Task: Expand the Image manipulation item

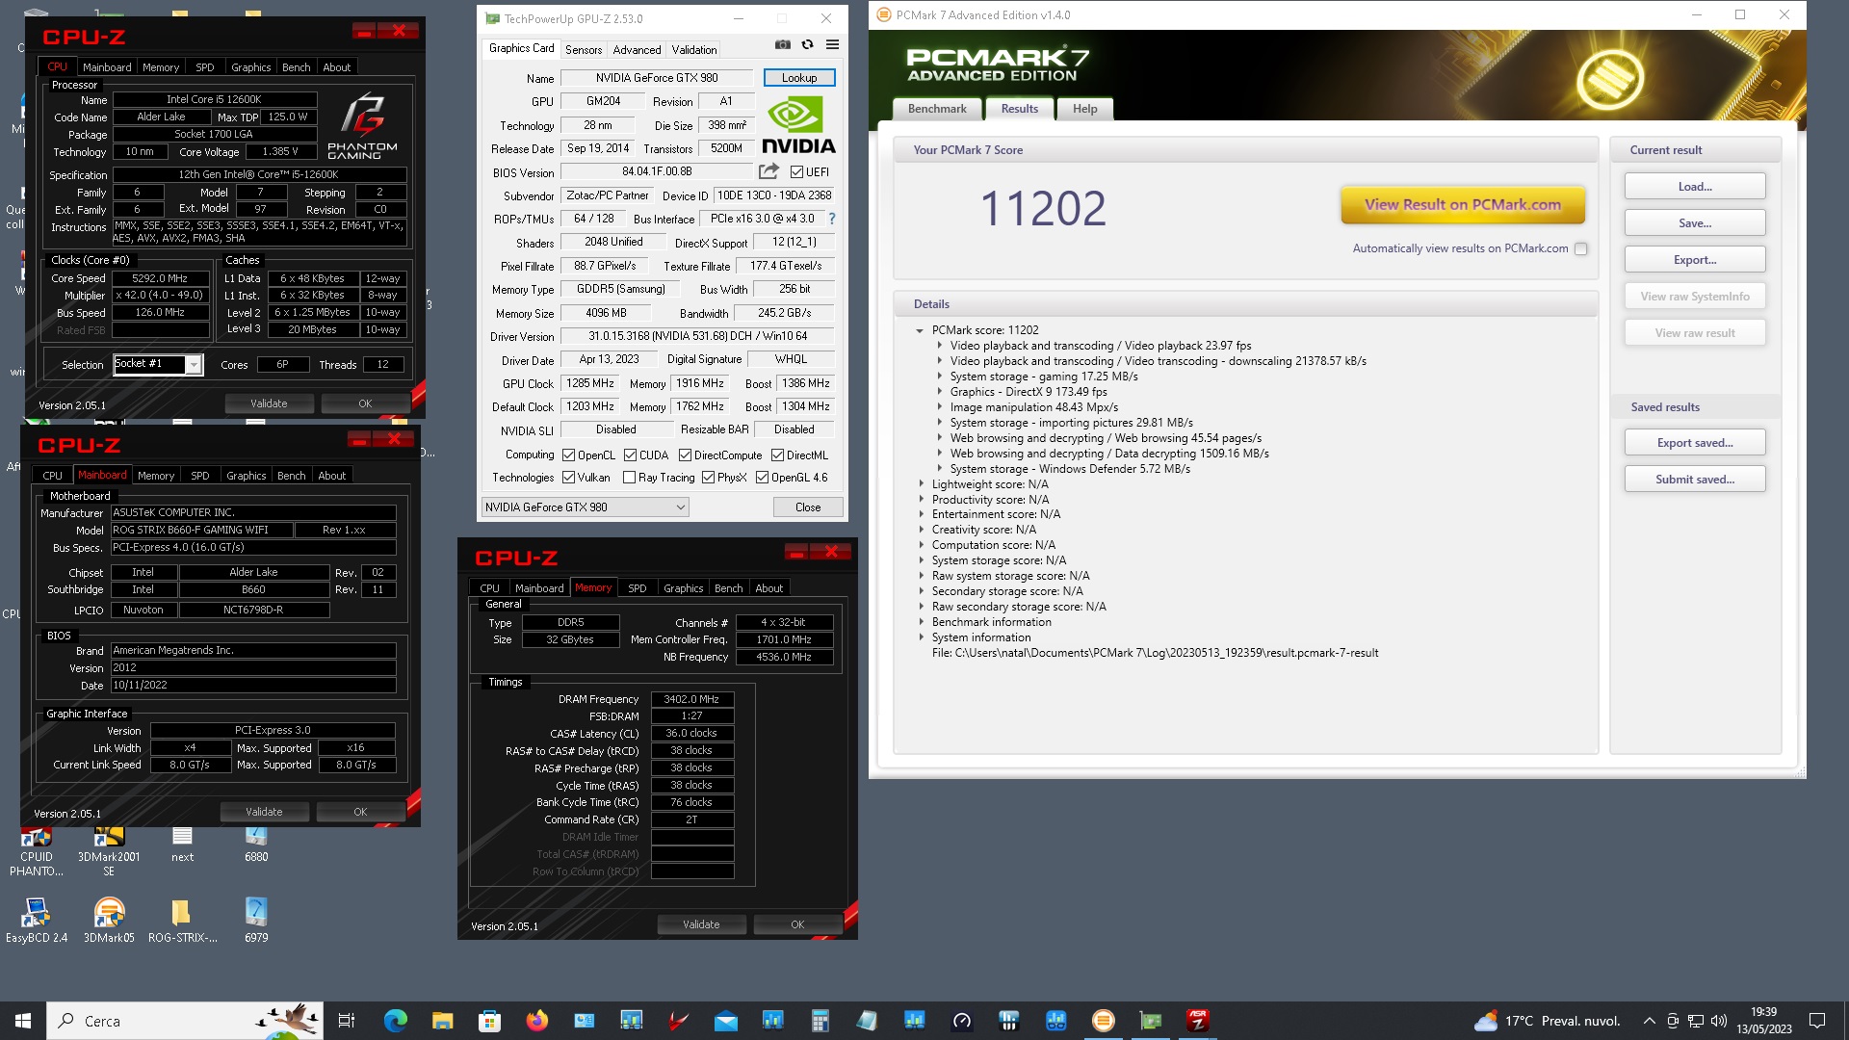Action: click(940, 407)
